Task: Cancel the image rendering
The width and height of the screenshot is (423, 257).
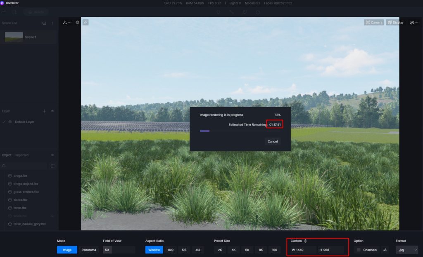Action: [x=272, y=141]
